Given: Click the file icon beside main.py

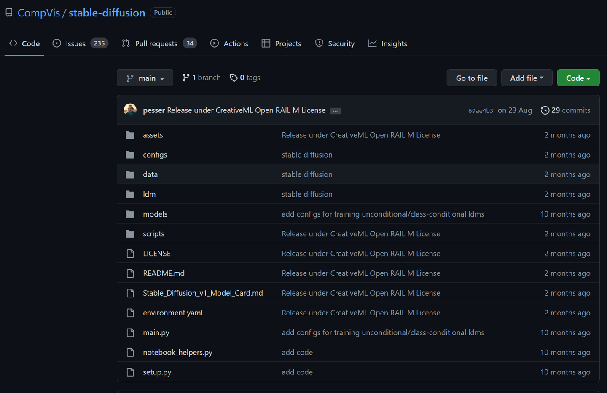Looking at the screenshot, I should tap(130, 333).
